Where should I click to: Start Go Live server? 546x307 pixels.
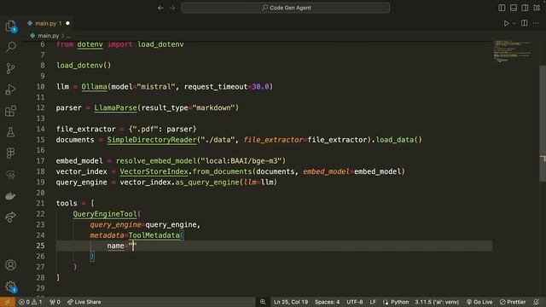479,302
